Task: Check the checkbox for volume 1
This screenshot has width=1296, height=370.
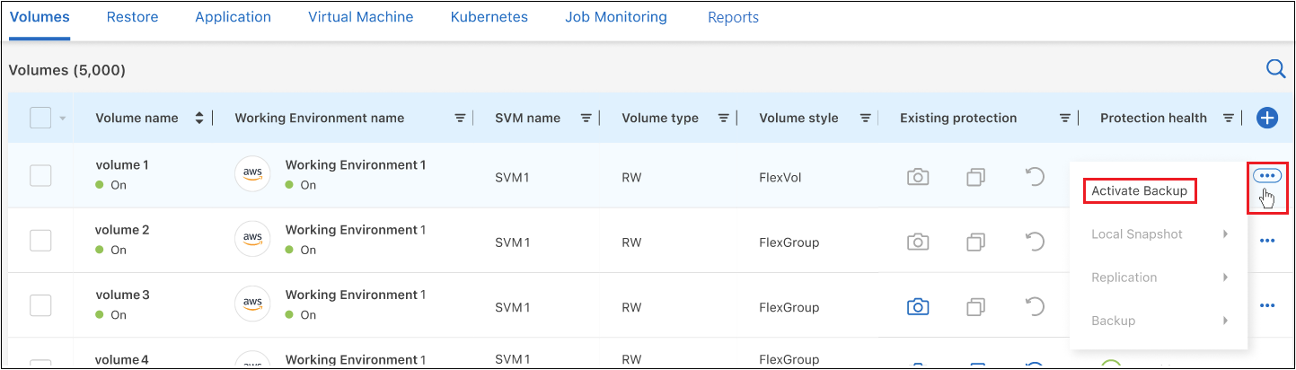Action: click(40, 176)
